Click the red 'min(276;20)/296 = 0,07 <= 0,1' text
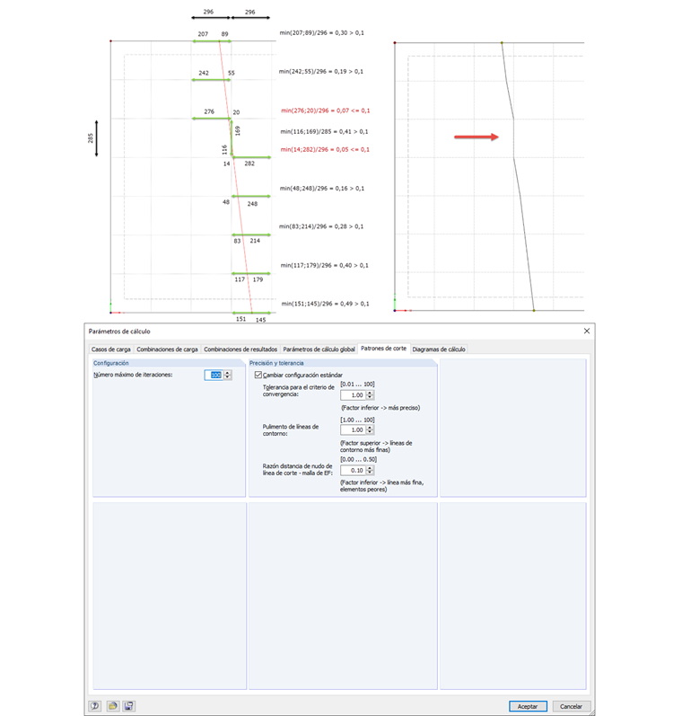Screen dimensions: 682x716 click(x=325, y=110)
